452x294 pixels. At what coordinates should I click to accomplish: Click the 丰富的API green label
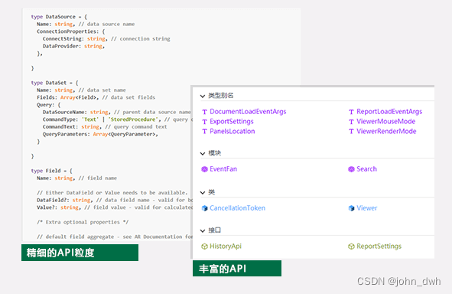(x=237, y=269)
